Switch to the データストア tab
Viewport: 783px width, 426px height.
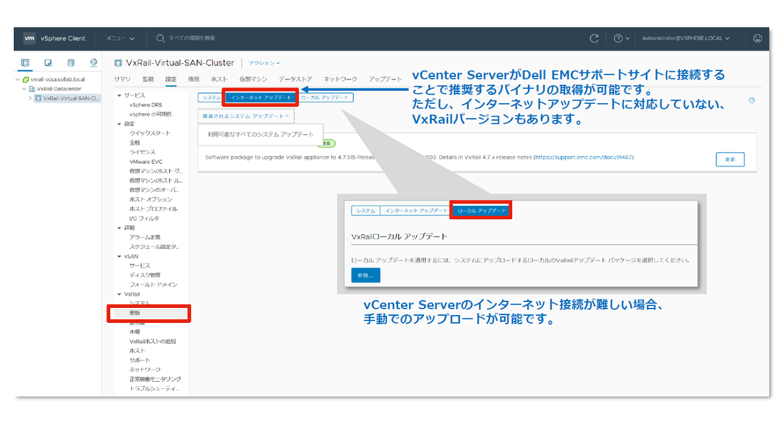pos(296,79)
